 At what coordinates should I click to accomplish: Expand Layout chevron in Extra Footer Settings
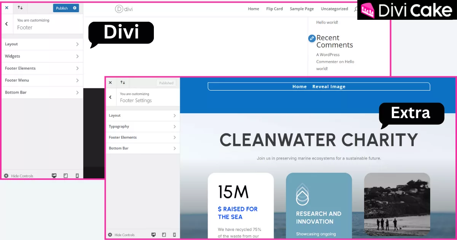click(175, 115)
